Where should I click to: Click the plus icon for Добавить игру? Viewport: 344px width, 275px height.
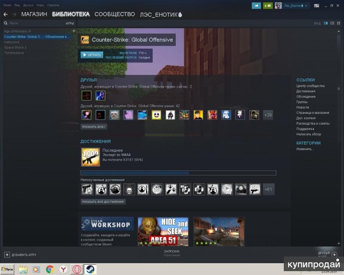coord(7,255)
